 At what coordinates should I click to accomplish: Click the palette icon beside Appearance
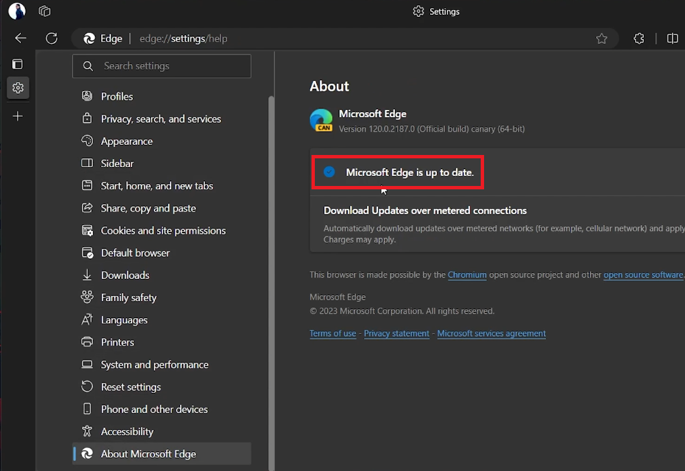pyautogui.click(x=87, y=141)
